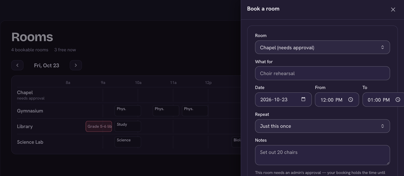
Task: Open the calendar picker in Date field
Action: point(303,99)
